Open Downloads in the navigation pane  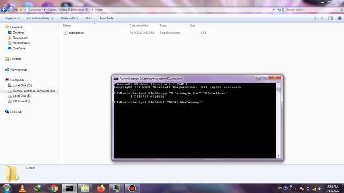click(20, 38)
